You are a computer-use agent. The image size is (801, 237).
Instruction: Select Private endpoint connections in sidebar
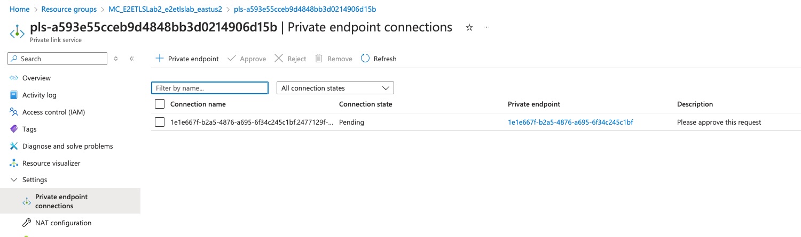[70, 201]
